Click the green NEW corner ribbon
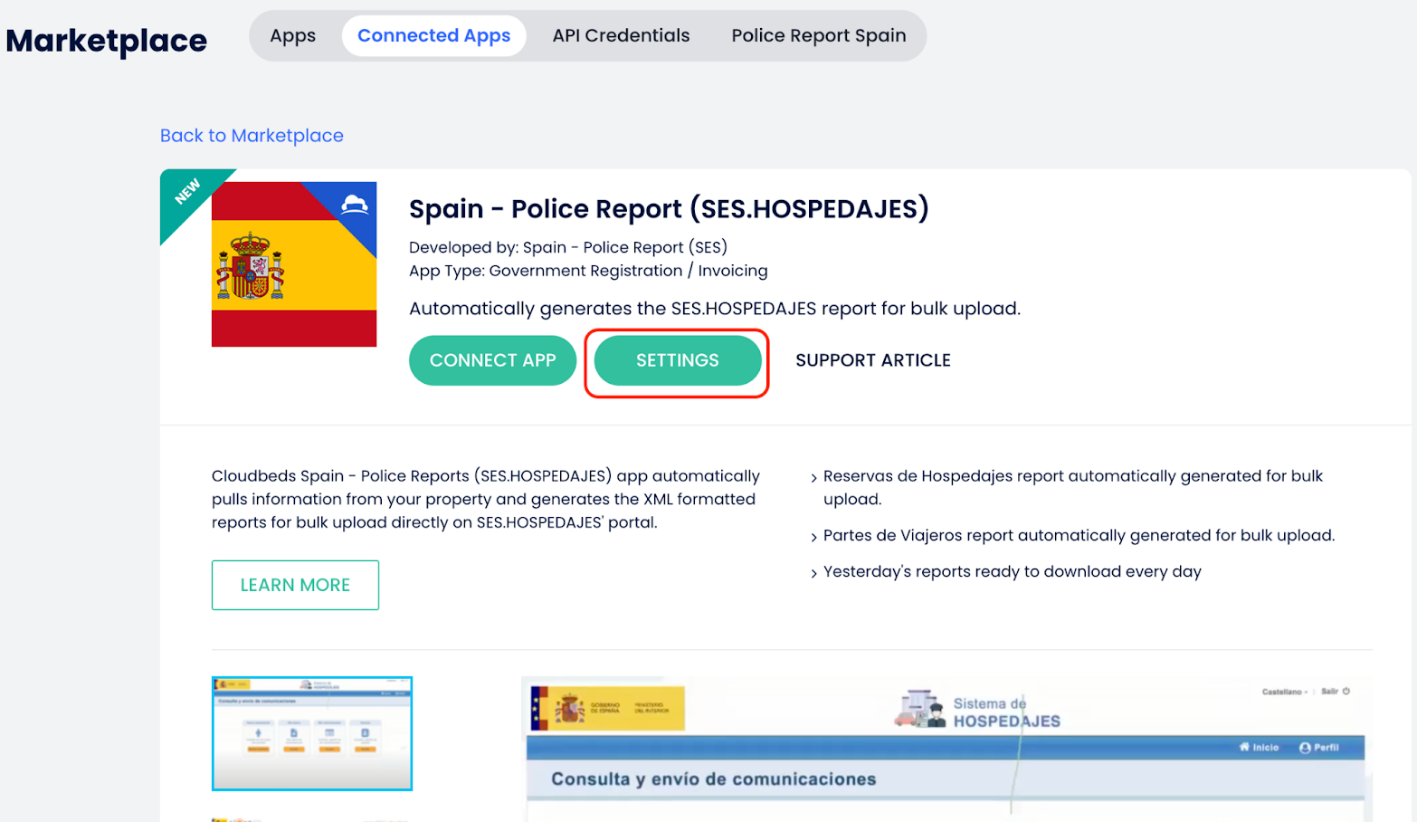 pyautogui.click(x=187, y=193)
